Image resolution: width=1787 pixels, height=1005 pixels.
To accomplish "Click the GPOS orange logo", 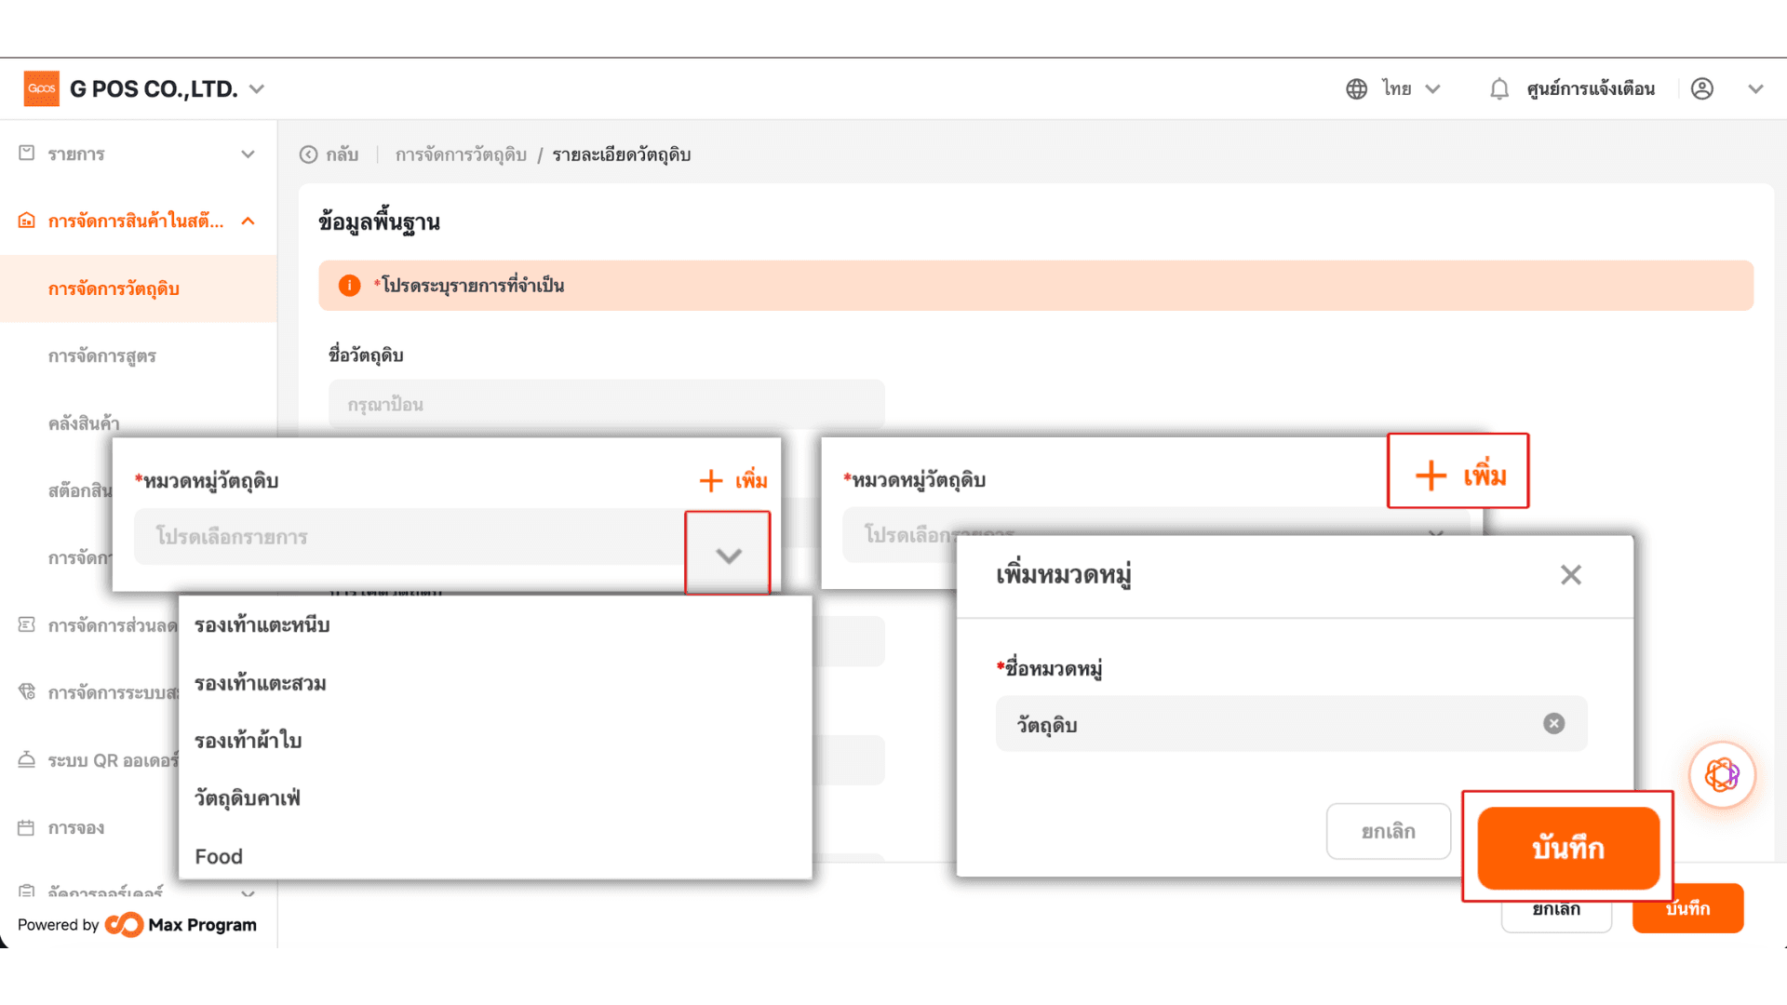I will (x=41, y=88).
